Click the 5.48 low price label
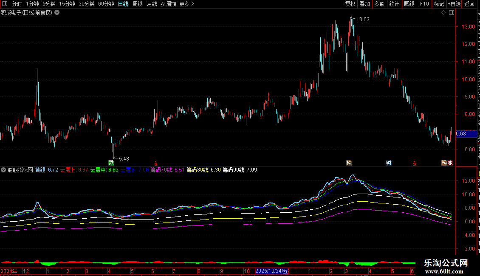This screenshot has height=276, width=480. coord(124,158)
